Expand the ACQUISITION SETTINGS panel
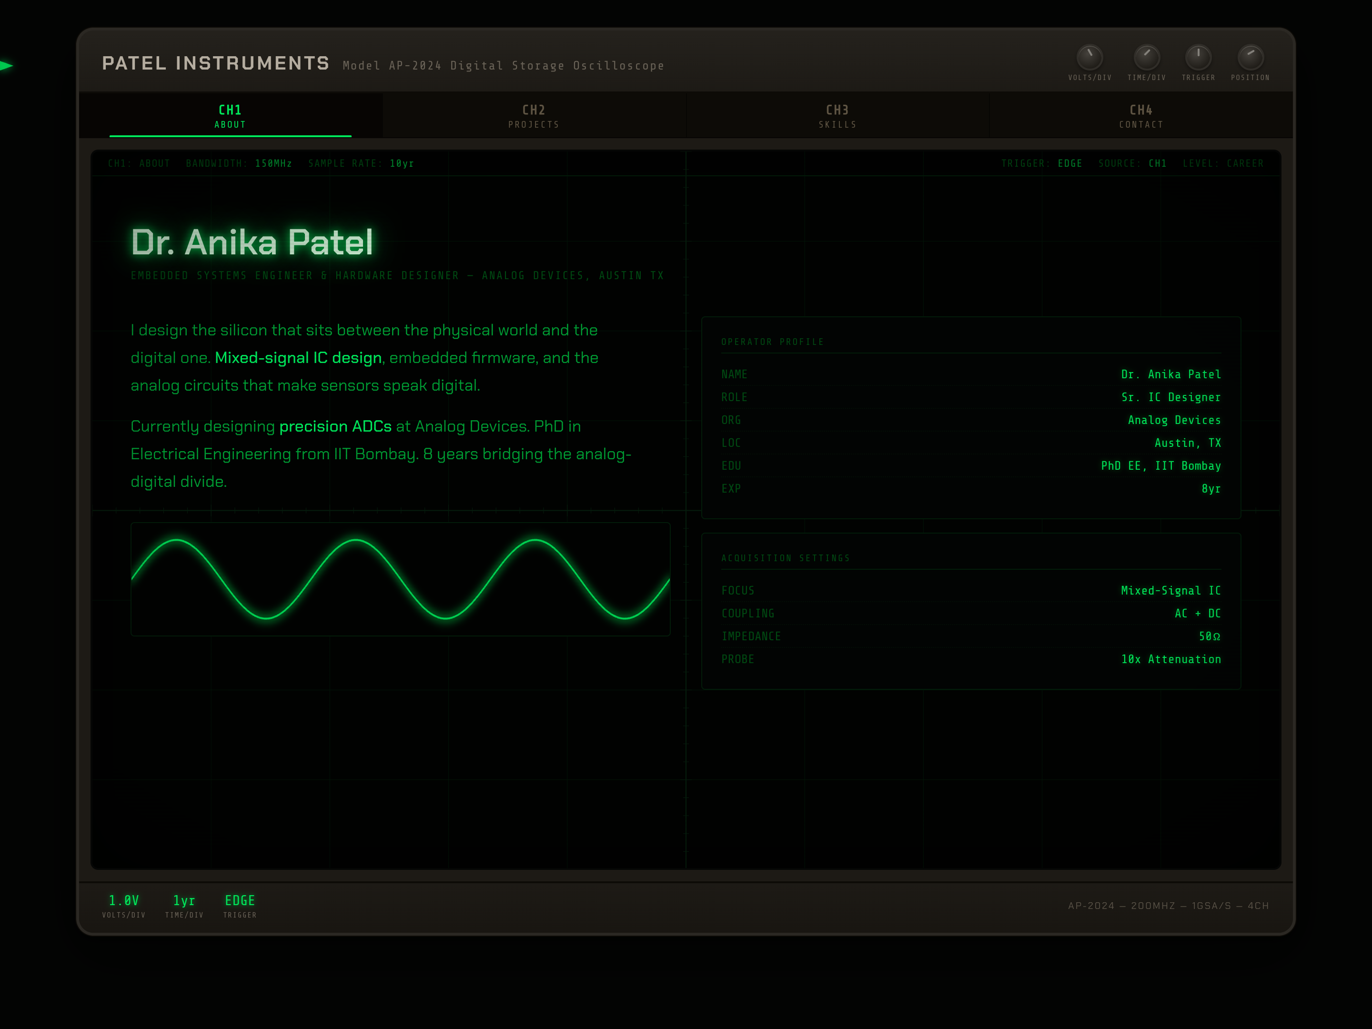Screen dimensions: 1372x1029 pyautogui.click(x=786, y=557)
